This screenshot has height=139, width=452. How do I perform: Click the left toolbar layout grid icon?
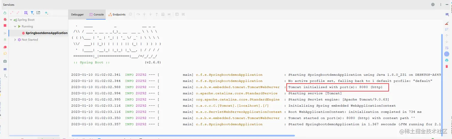[x=5, y=69]
